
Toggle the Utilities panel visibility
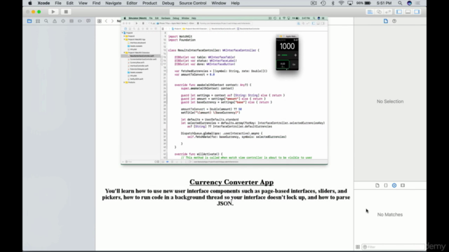[417, 12]
